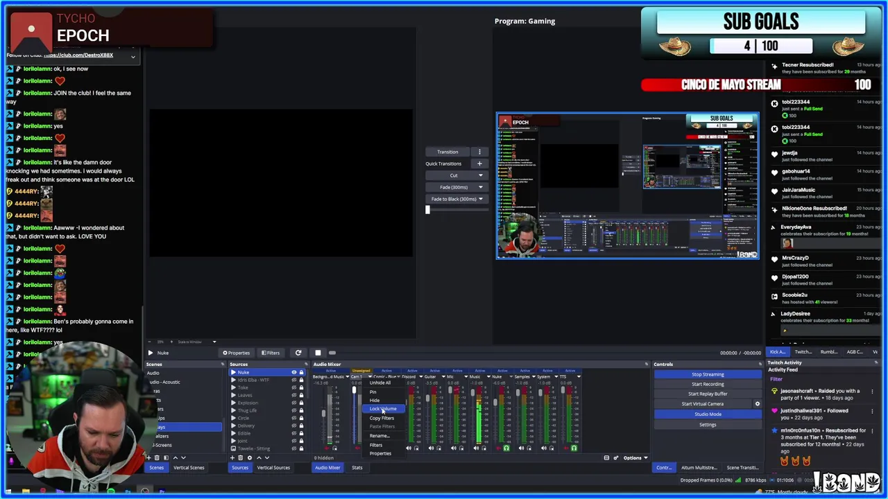Choose Rename in context menu
The image size is (888, 499).
(379, 436)
